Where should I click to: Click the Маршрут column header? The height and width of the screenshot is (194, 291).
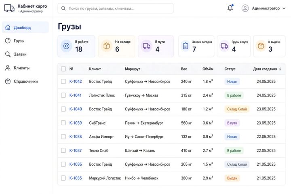[132, 69]
